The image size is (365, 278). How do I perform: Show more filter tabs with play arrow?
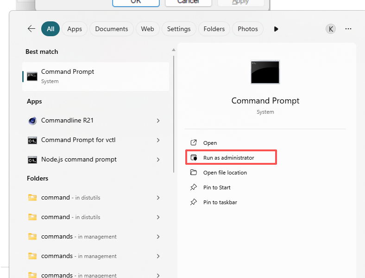276,29
